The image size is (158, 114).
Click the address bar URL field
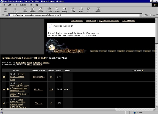click(x=75, y=15)
